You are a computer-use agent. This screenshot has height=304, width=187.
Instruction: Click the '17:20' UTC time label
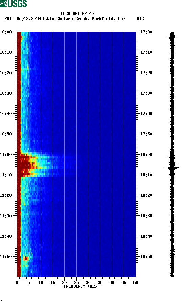(x=146, y=73)
